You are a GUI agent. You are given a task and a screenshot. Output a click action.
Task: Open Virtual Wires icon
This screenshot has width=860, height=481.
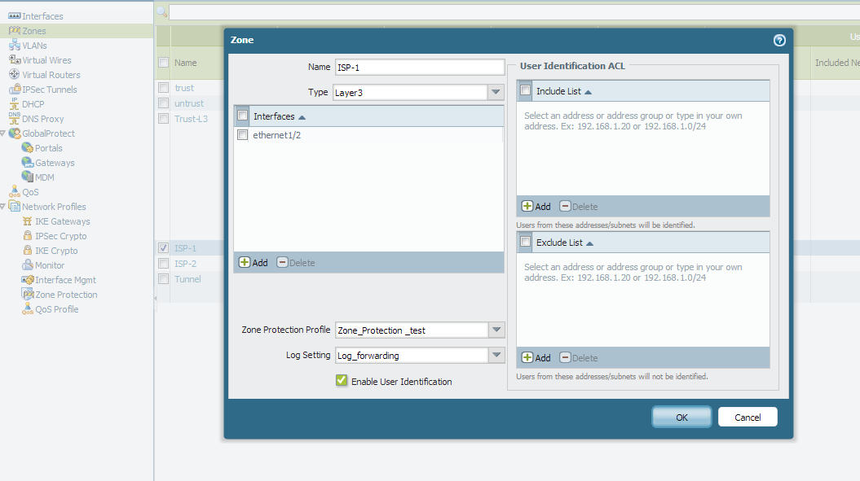15,60
